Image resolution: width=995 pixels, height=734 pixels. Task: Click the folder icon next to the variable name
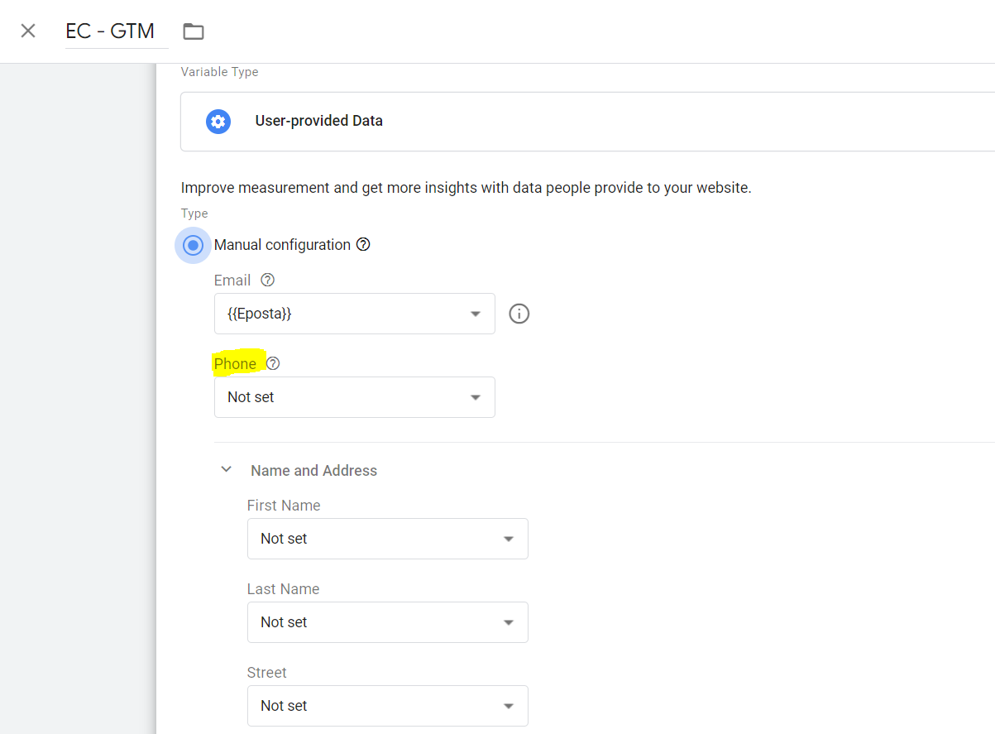(194, 31)
